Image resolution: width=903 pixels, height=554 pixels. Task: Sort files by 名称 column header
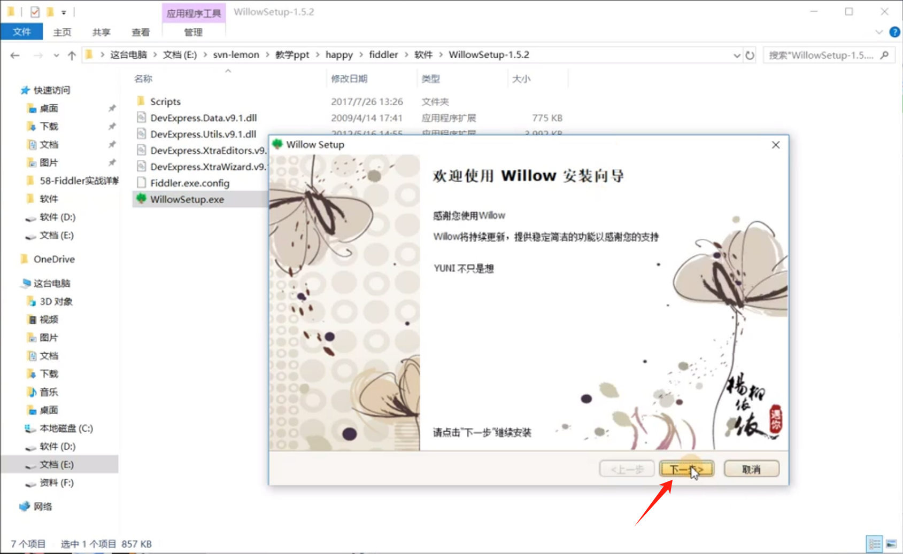coord(143,79)
